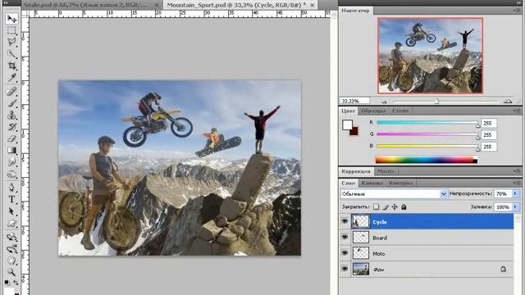Click the R value input field
525x295 pixels.
point(489,123)
